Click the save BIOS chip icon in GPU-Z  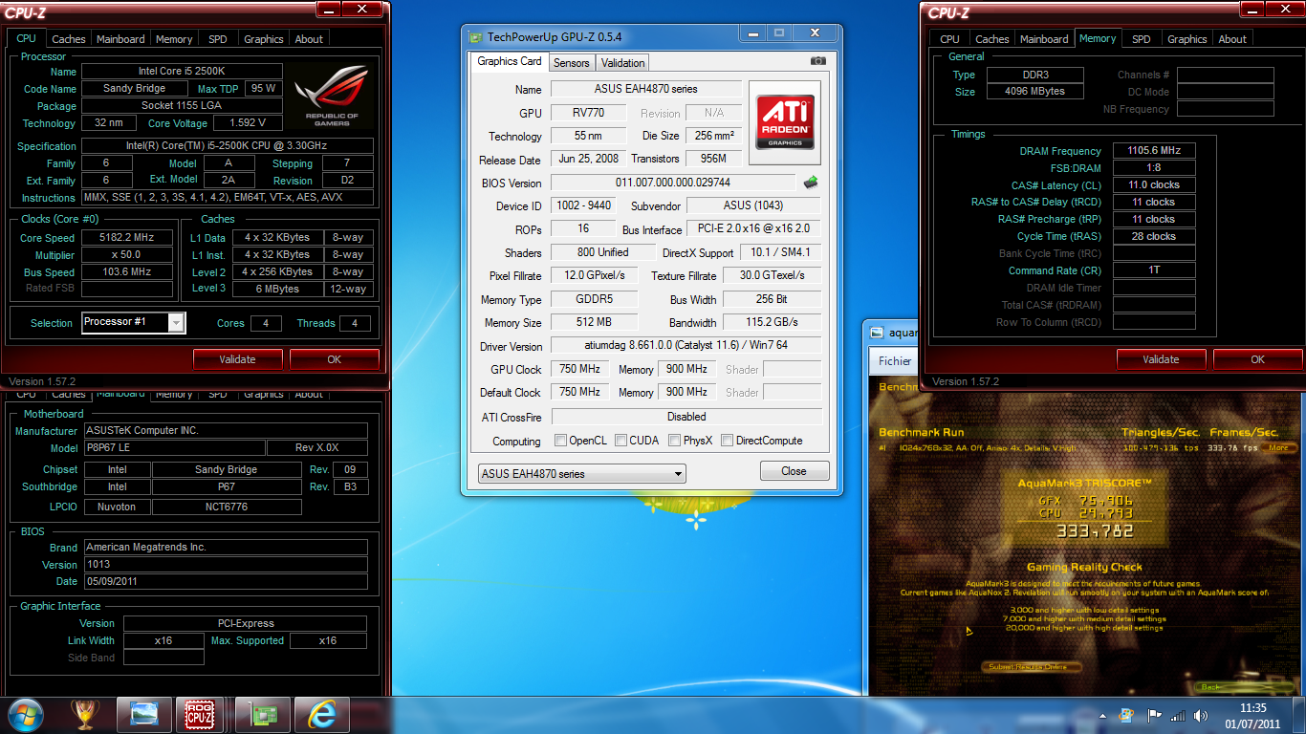(810, 182)
